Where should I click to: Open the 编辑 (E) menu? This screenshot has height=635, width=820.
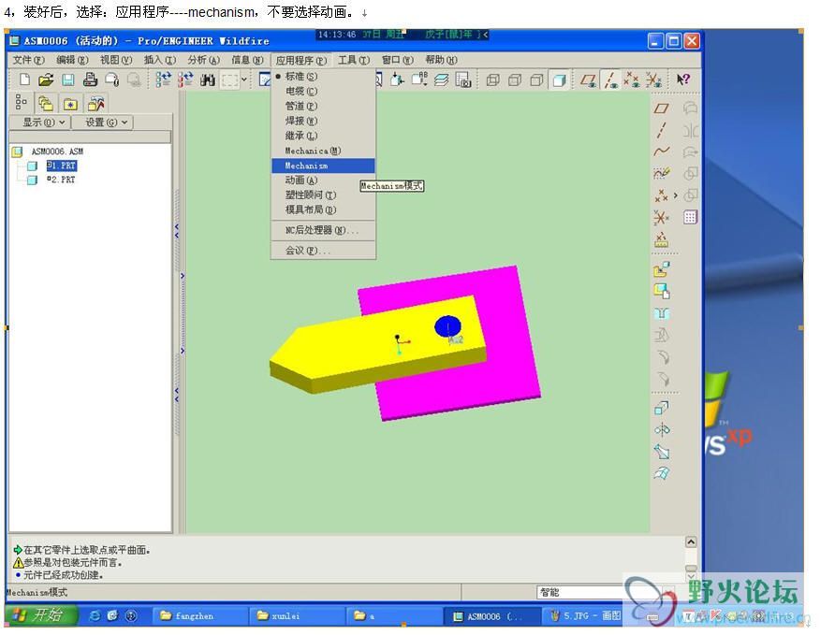tap(73, 60)
